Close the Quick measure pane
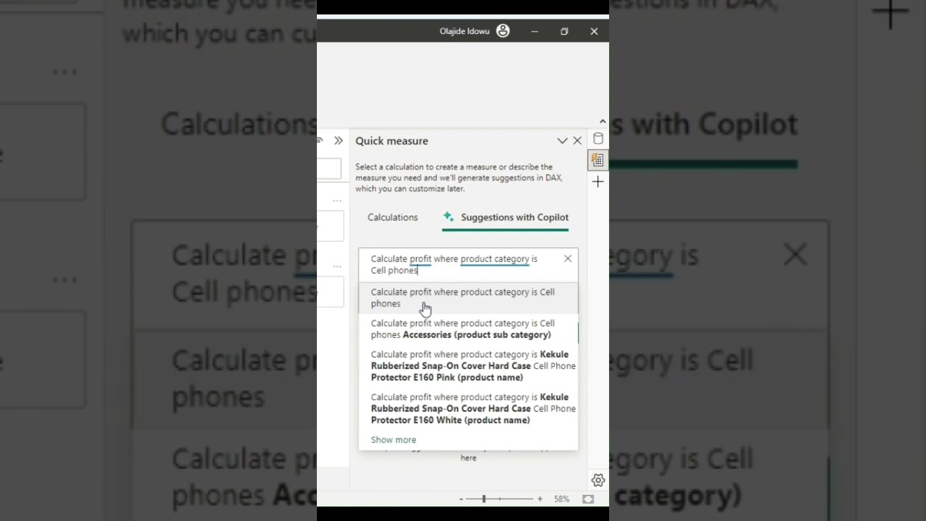 pyautogui.click(x=577, y=141)
